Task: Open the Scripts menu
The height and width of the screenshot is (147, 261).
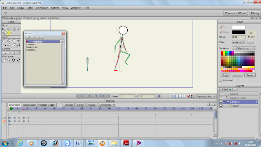Action: click(x=55, y=8)
